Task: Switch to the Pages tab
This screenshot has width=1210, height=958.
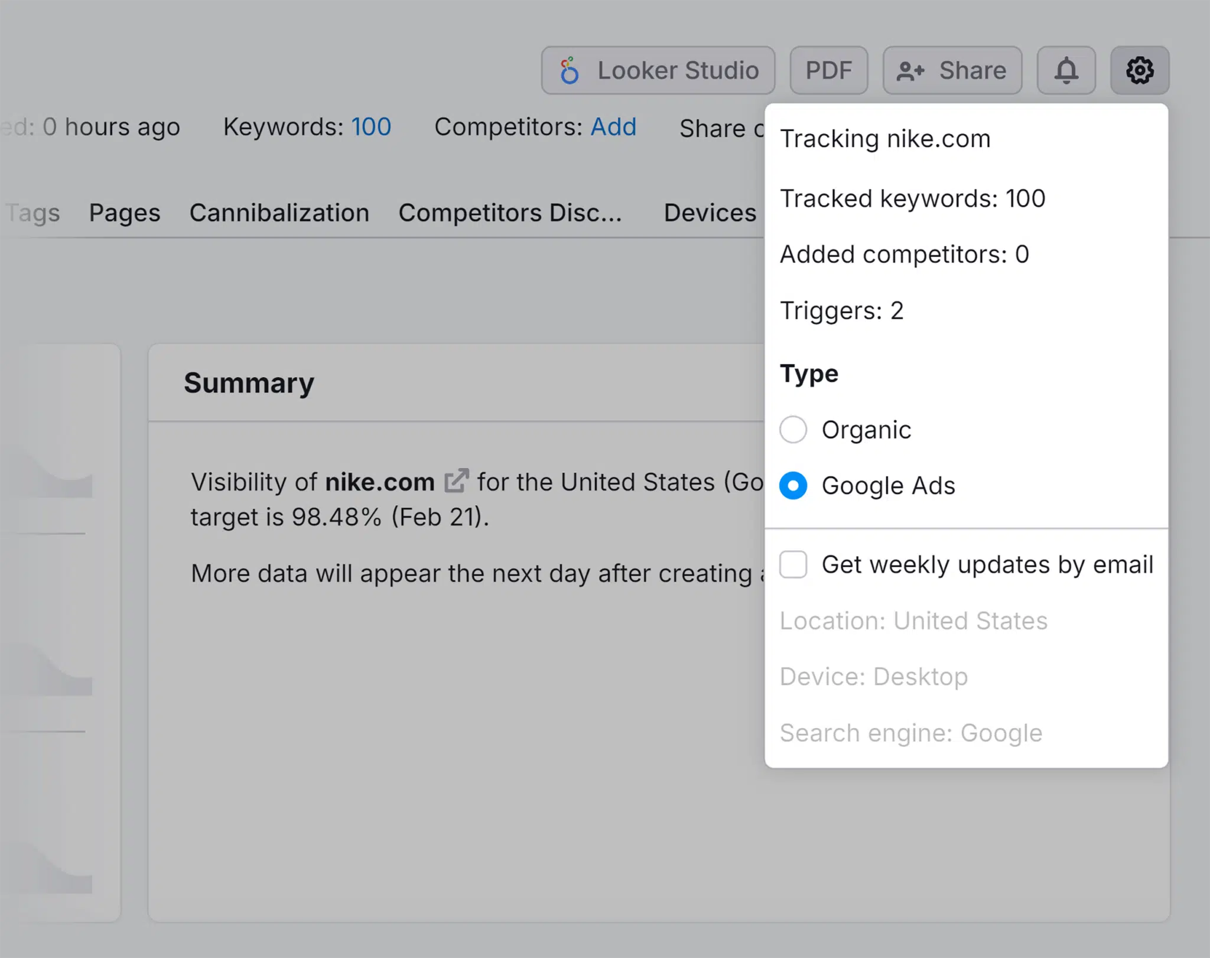Action: pyautogui.click(x=125, y=213)
